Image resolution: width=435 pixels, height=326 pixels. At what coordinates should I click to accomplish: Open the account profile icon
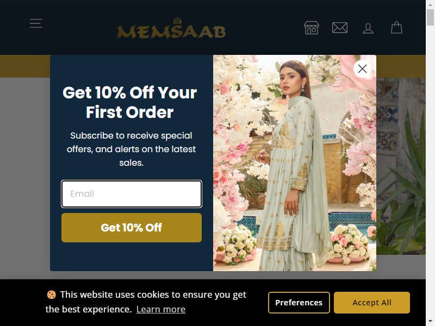368,28
